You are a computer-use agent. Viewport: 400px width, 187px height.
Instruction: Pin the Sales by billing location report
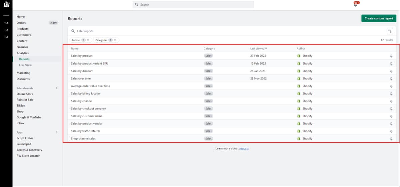click(x=391, y=93)
